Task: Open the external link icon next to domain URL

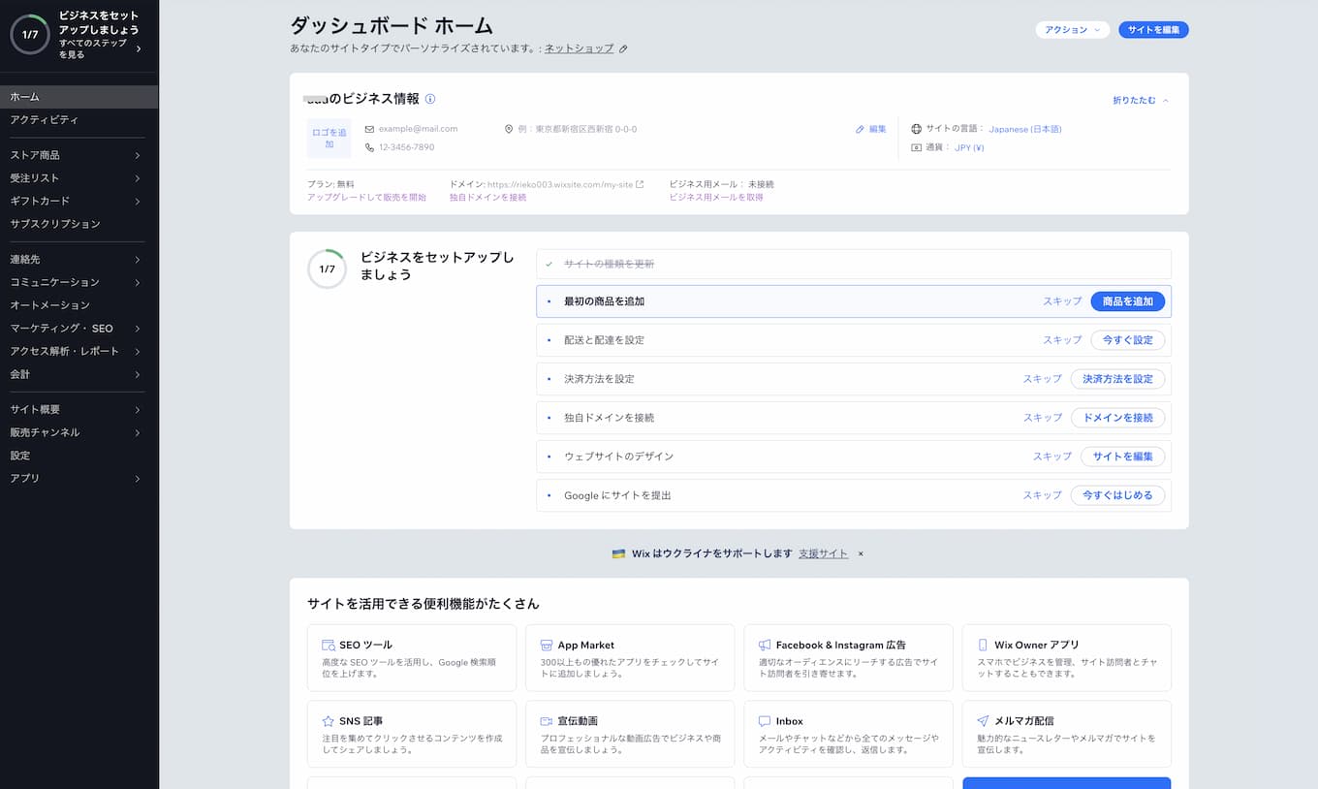Action: (640, 184)
